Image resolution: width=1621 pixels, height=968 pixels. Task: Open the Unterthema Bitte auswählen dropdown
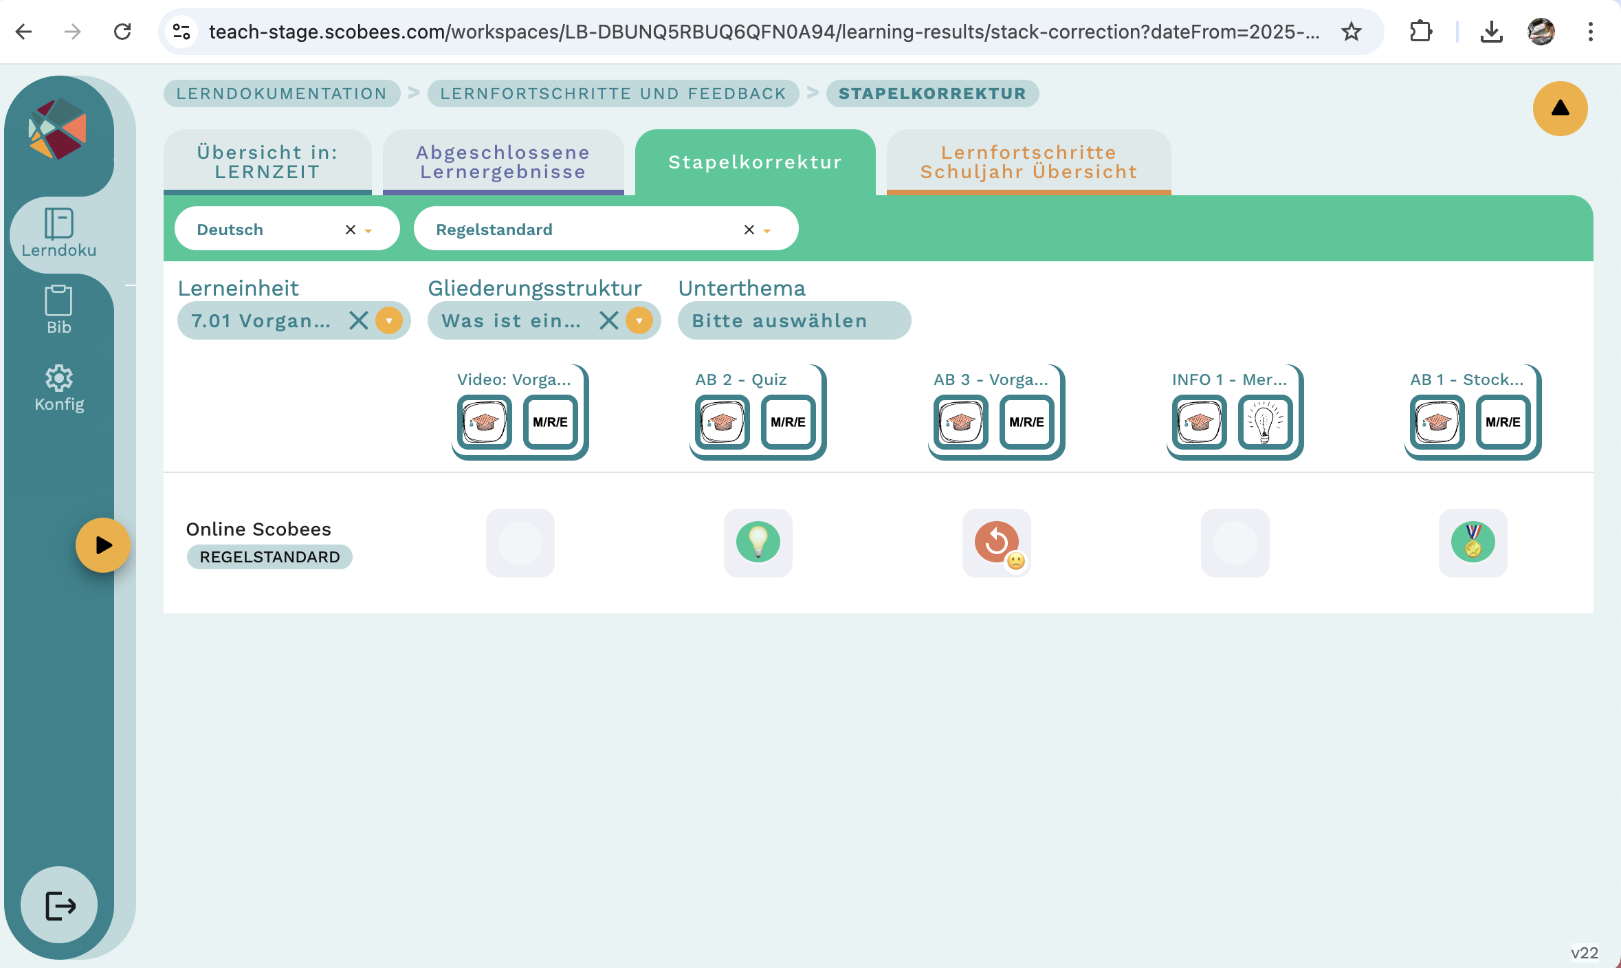(x=795, y=320)
